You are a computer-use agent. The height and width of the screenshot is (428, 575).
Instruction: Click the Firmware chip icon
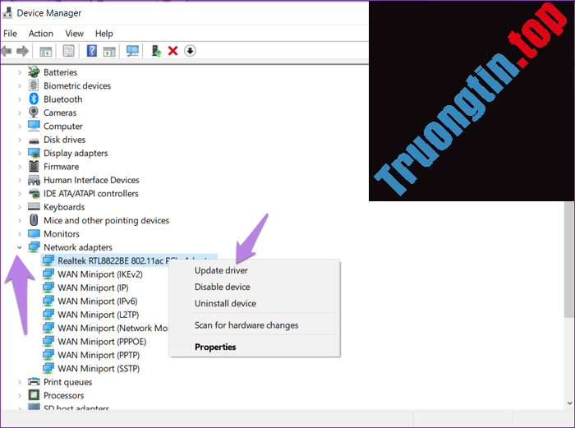(34, 166)
